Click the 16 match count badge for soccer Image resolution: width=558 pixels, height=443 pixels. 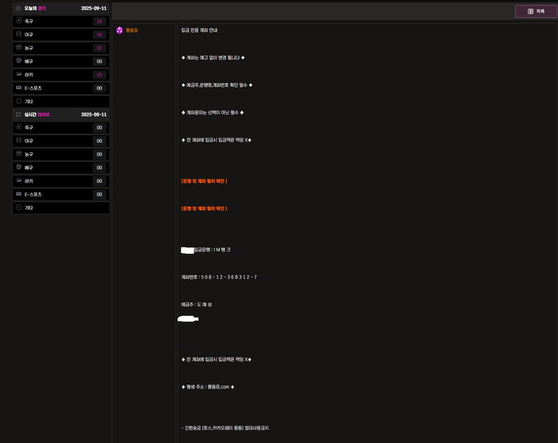pos(100,21)
